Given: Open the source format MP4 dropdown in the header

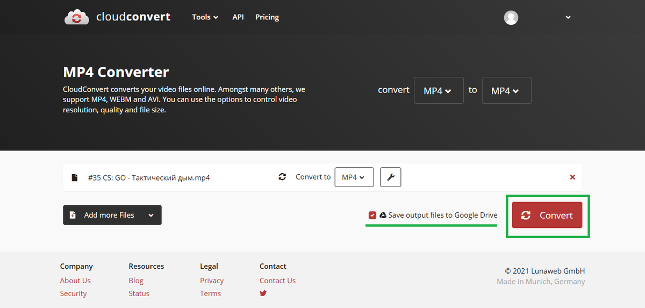Looking at the screenshot, I should [x=439, y=90].
